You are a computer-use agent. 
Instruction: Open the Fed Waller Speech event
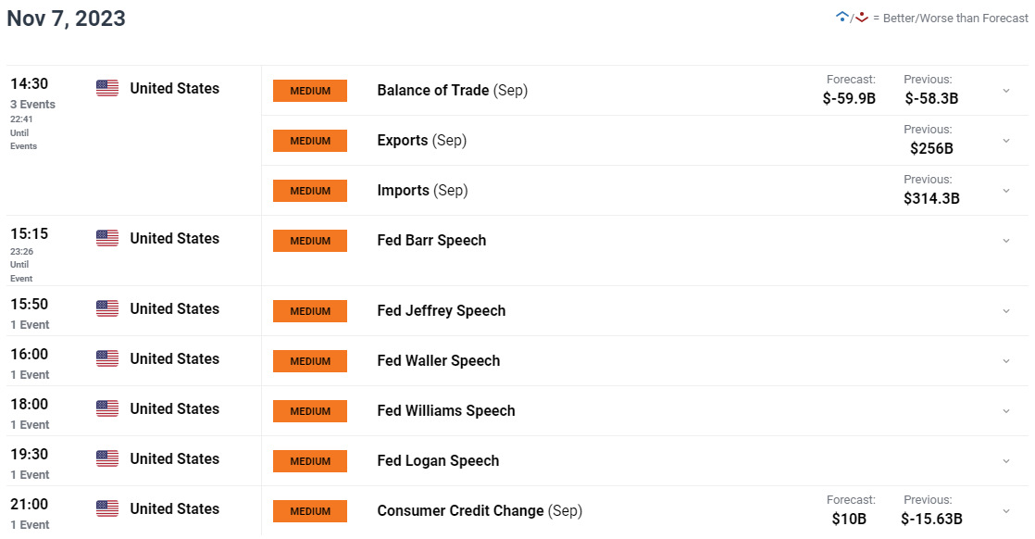coord(438,360)
